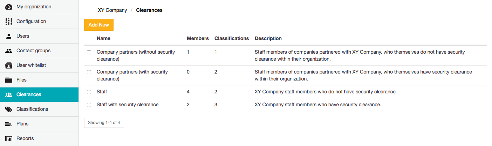Screen dimensions: 492x146
Task: Click the Plans icon in sidebar
Action: 9,124
